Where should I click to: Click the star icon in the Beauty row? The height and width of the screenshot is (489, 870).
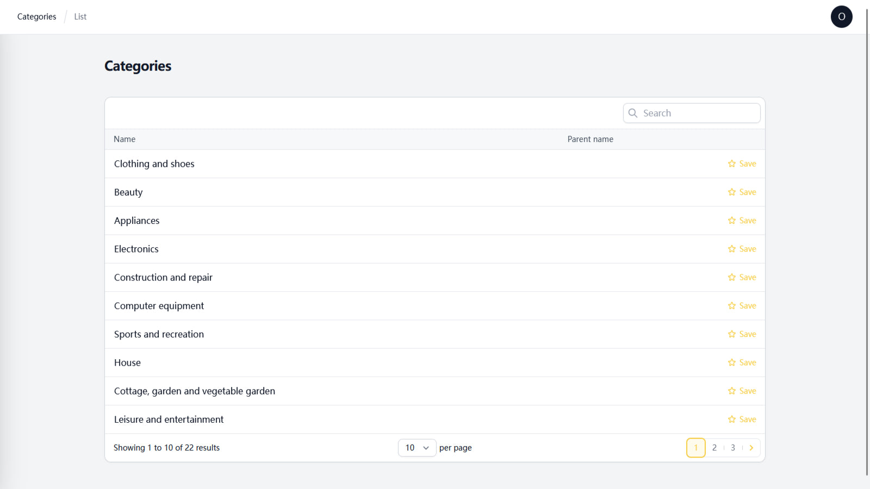pyautogui.click(x=732, y=192)
